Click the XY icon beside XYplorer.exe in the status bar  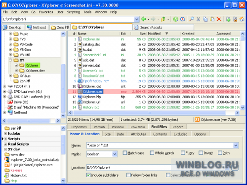pyautogui.click(x=197, y=119)
